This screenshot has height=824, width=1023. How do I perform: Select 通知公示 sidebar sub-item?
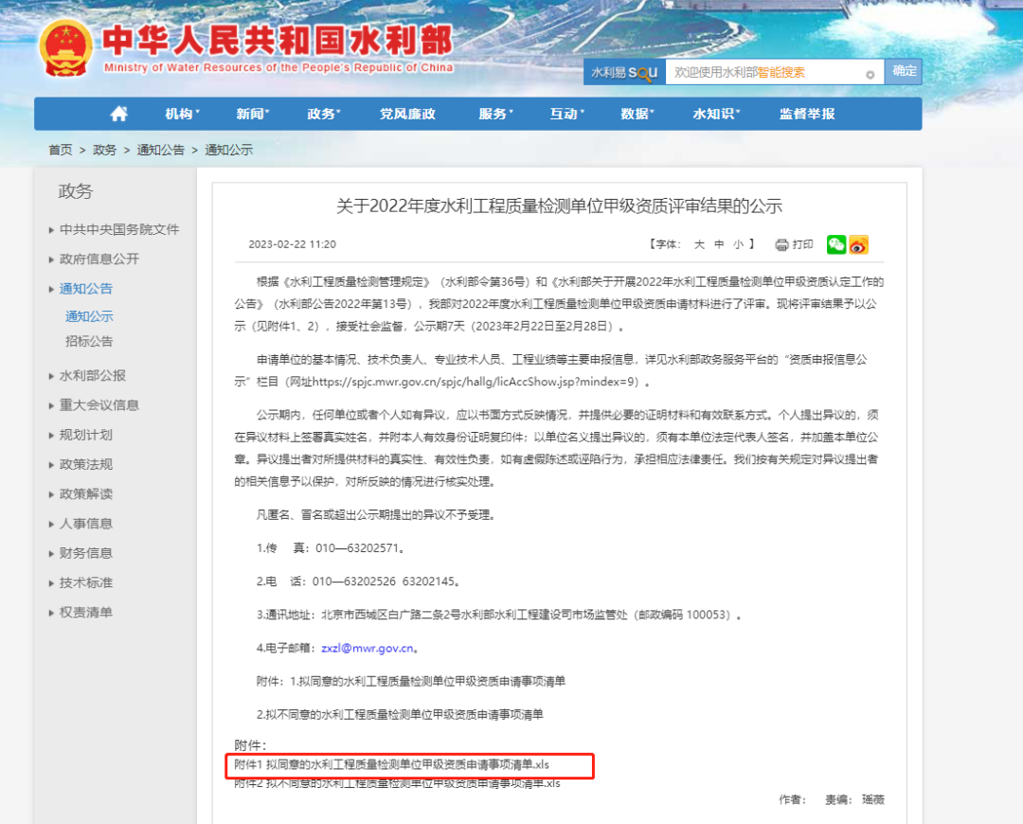click(x=89, y=316)
